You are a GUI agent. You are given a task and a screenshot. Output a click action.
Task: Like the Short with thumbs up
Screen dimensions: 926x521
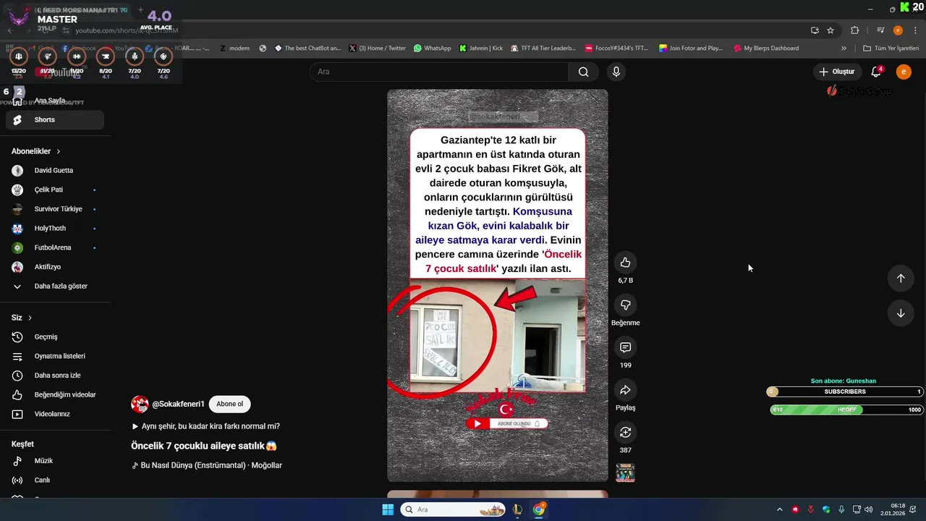tap(626, 263)
